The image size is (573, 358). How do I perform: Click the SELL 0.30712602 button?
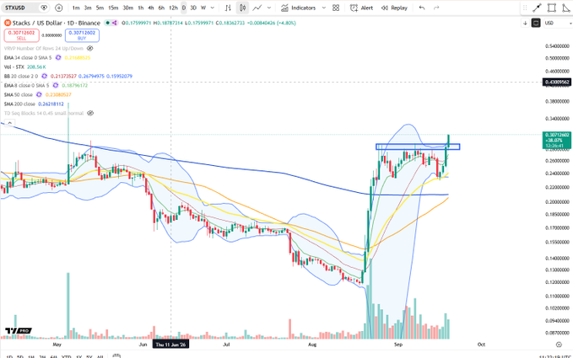point(21,35)
